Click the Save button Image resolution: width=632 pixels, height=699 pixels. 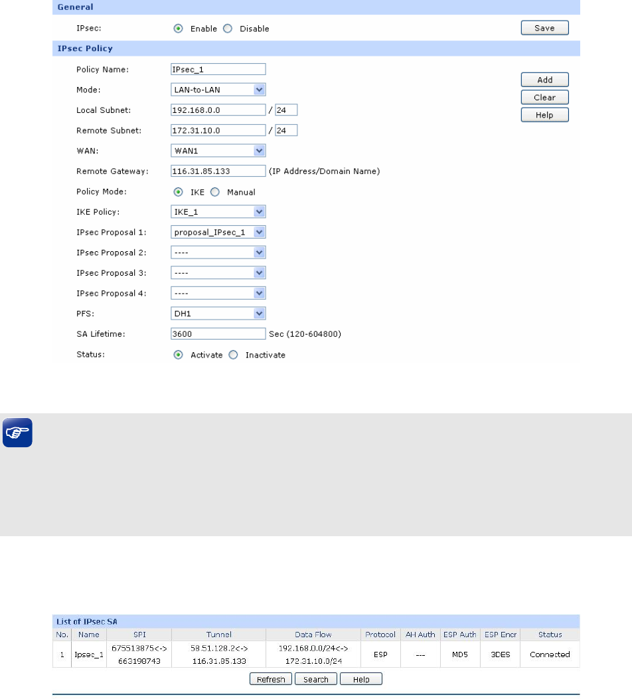point(544,28)
